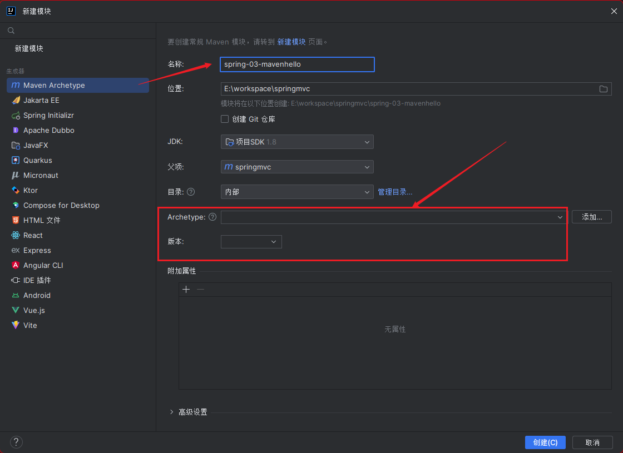Browse for location with folder icon
Screen dimensions: 623x453
(603, 89)
